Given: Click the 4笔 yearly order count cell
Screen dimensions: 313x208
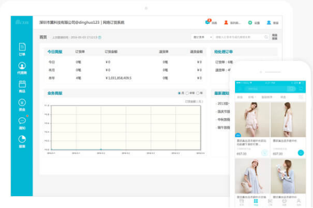Looking at the screenshot, I should pos(79,78).
